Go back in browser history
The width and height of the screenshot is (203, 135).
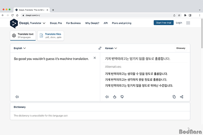coord(3,15)
